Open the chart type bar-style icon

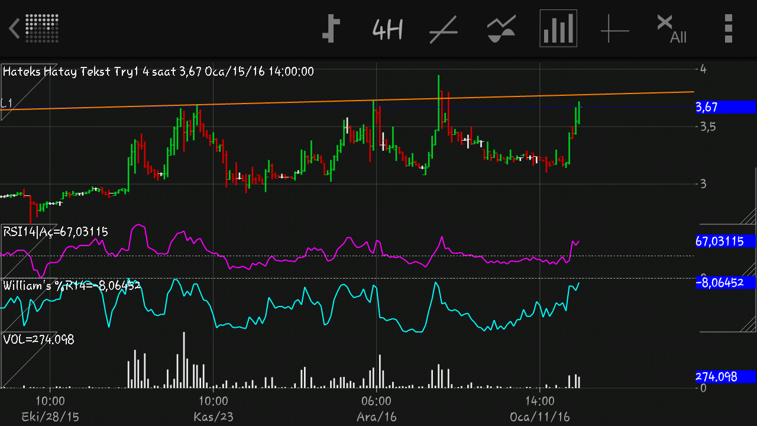331,28
